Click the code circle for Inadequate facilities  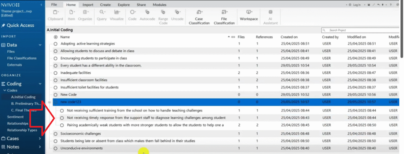click(x=55, y=73)
